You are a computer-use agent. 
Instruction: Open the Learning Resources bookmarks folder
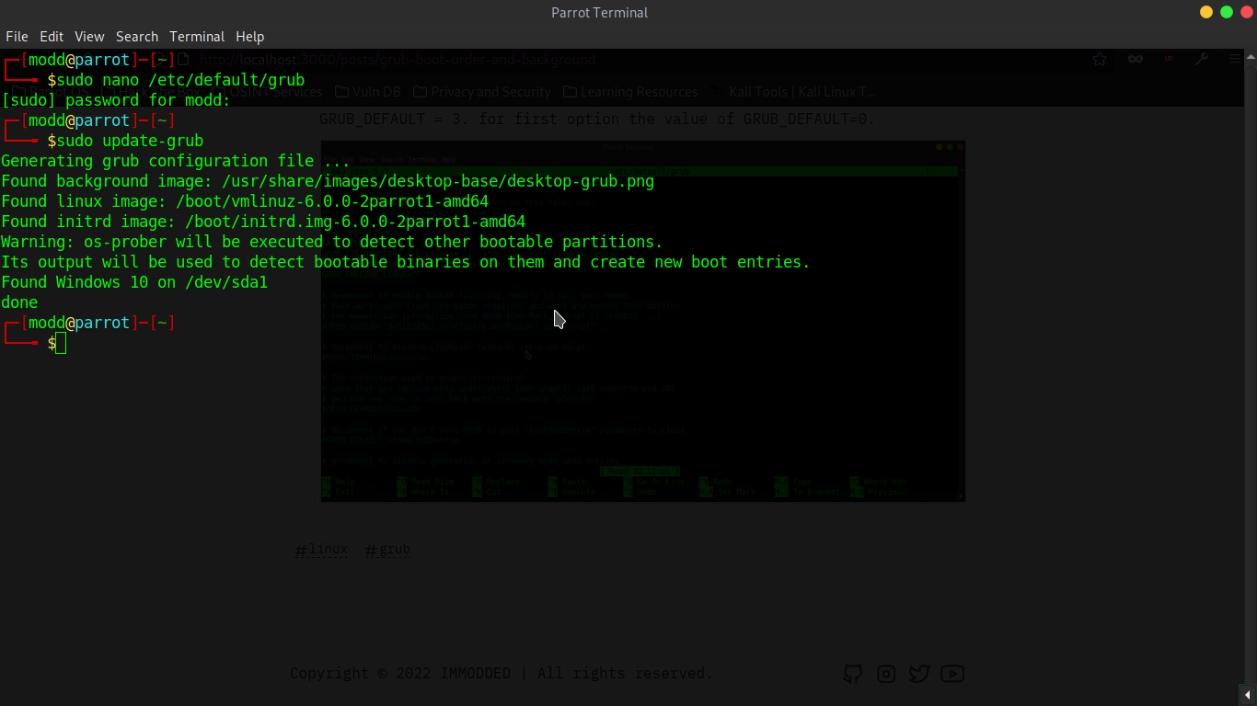630,92
